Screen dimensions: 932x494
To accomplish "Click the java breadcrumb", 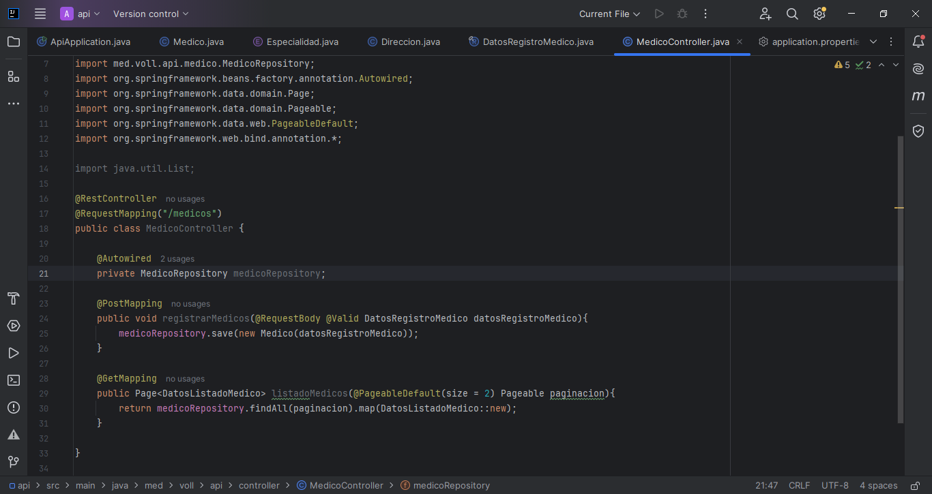I will (120, 486).
